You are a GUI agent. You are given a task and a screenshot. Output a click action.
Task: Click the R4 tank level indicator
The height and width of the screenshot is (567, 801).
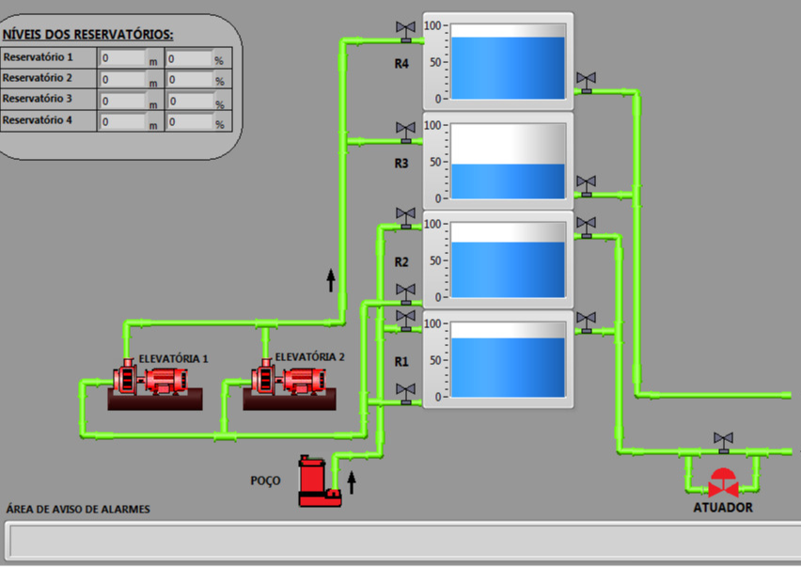pos(498,61)
